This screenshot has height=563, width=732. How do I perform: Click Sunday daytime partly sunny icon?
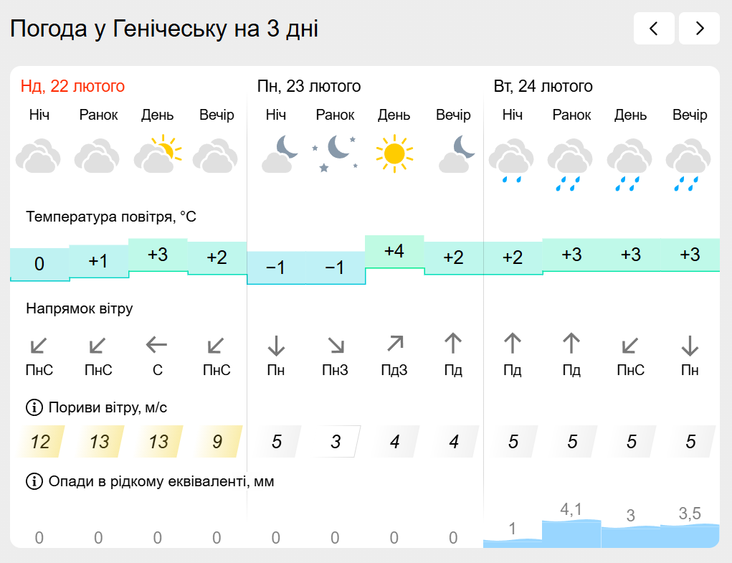158,155
